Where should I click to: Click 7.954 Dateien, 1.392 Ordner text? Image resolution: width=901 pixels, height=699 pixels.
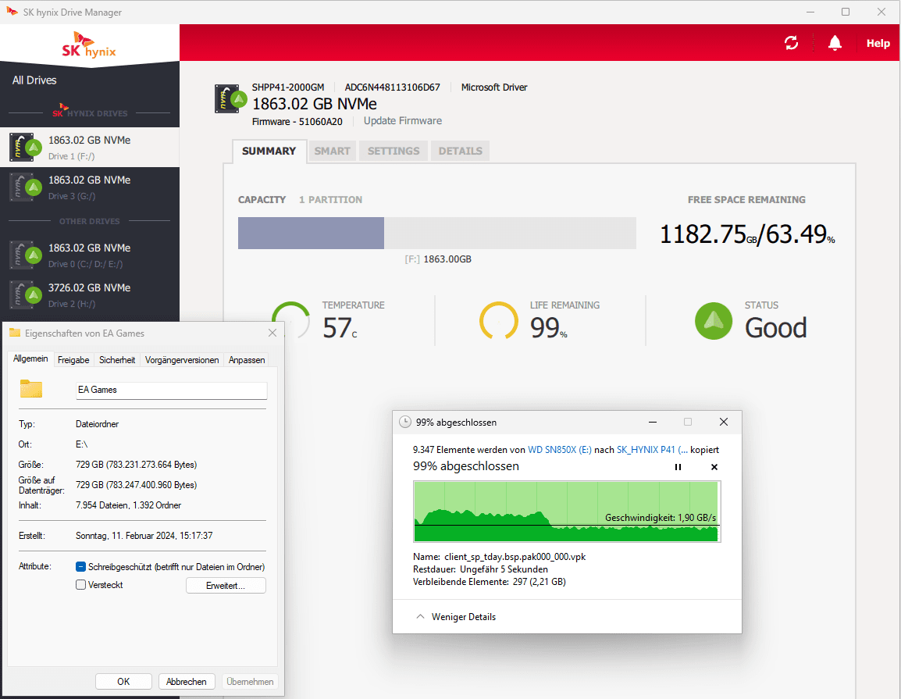pyautogui.click(x=128, y=505)
